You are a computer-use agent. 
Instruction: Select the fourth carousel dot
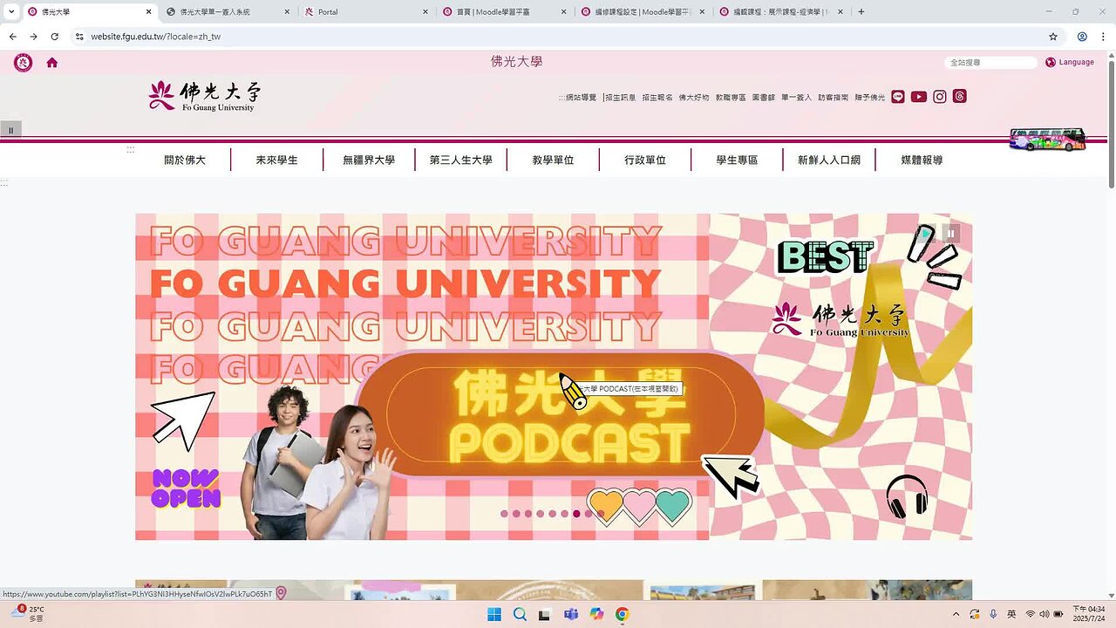[541, 514]
